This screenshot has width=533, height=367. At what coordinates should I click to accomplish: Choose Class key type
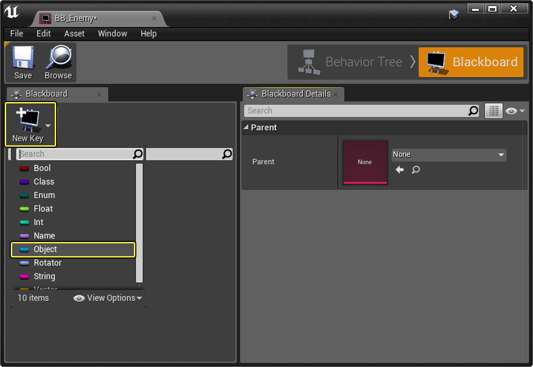click(73, 182)
